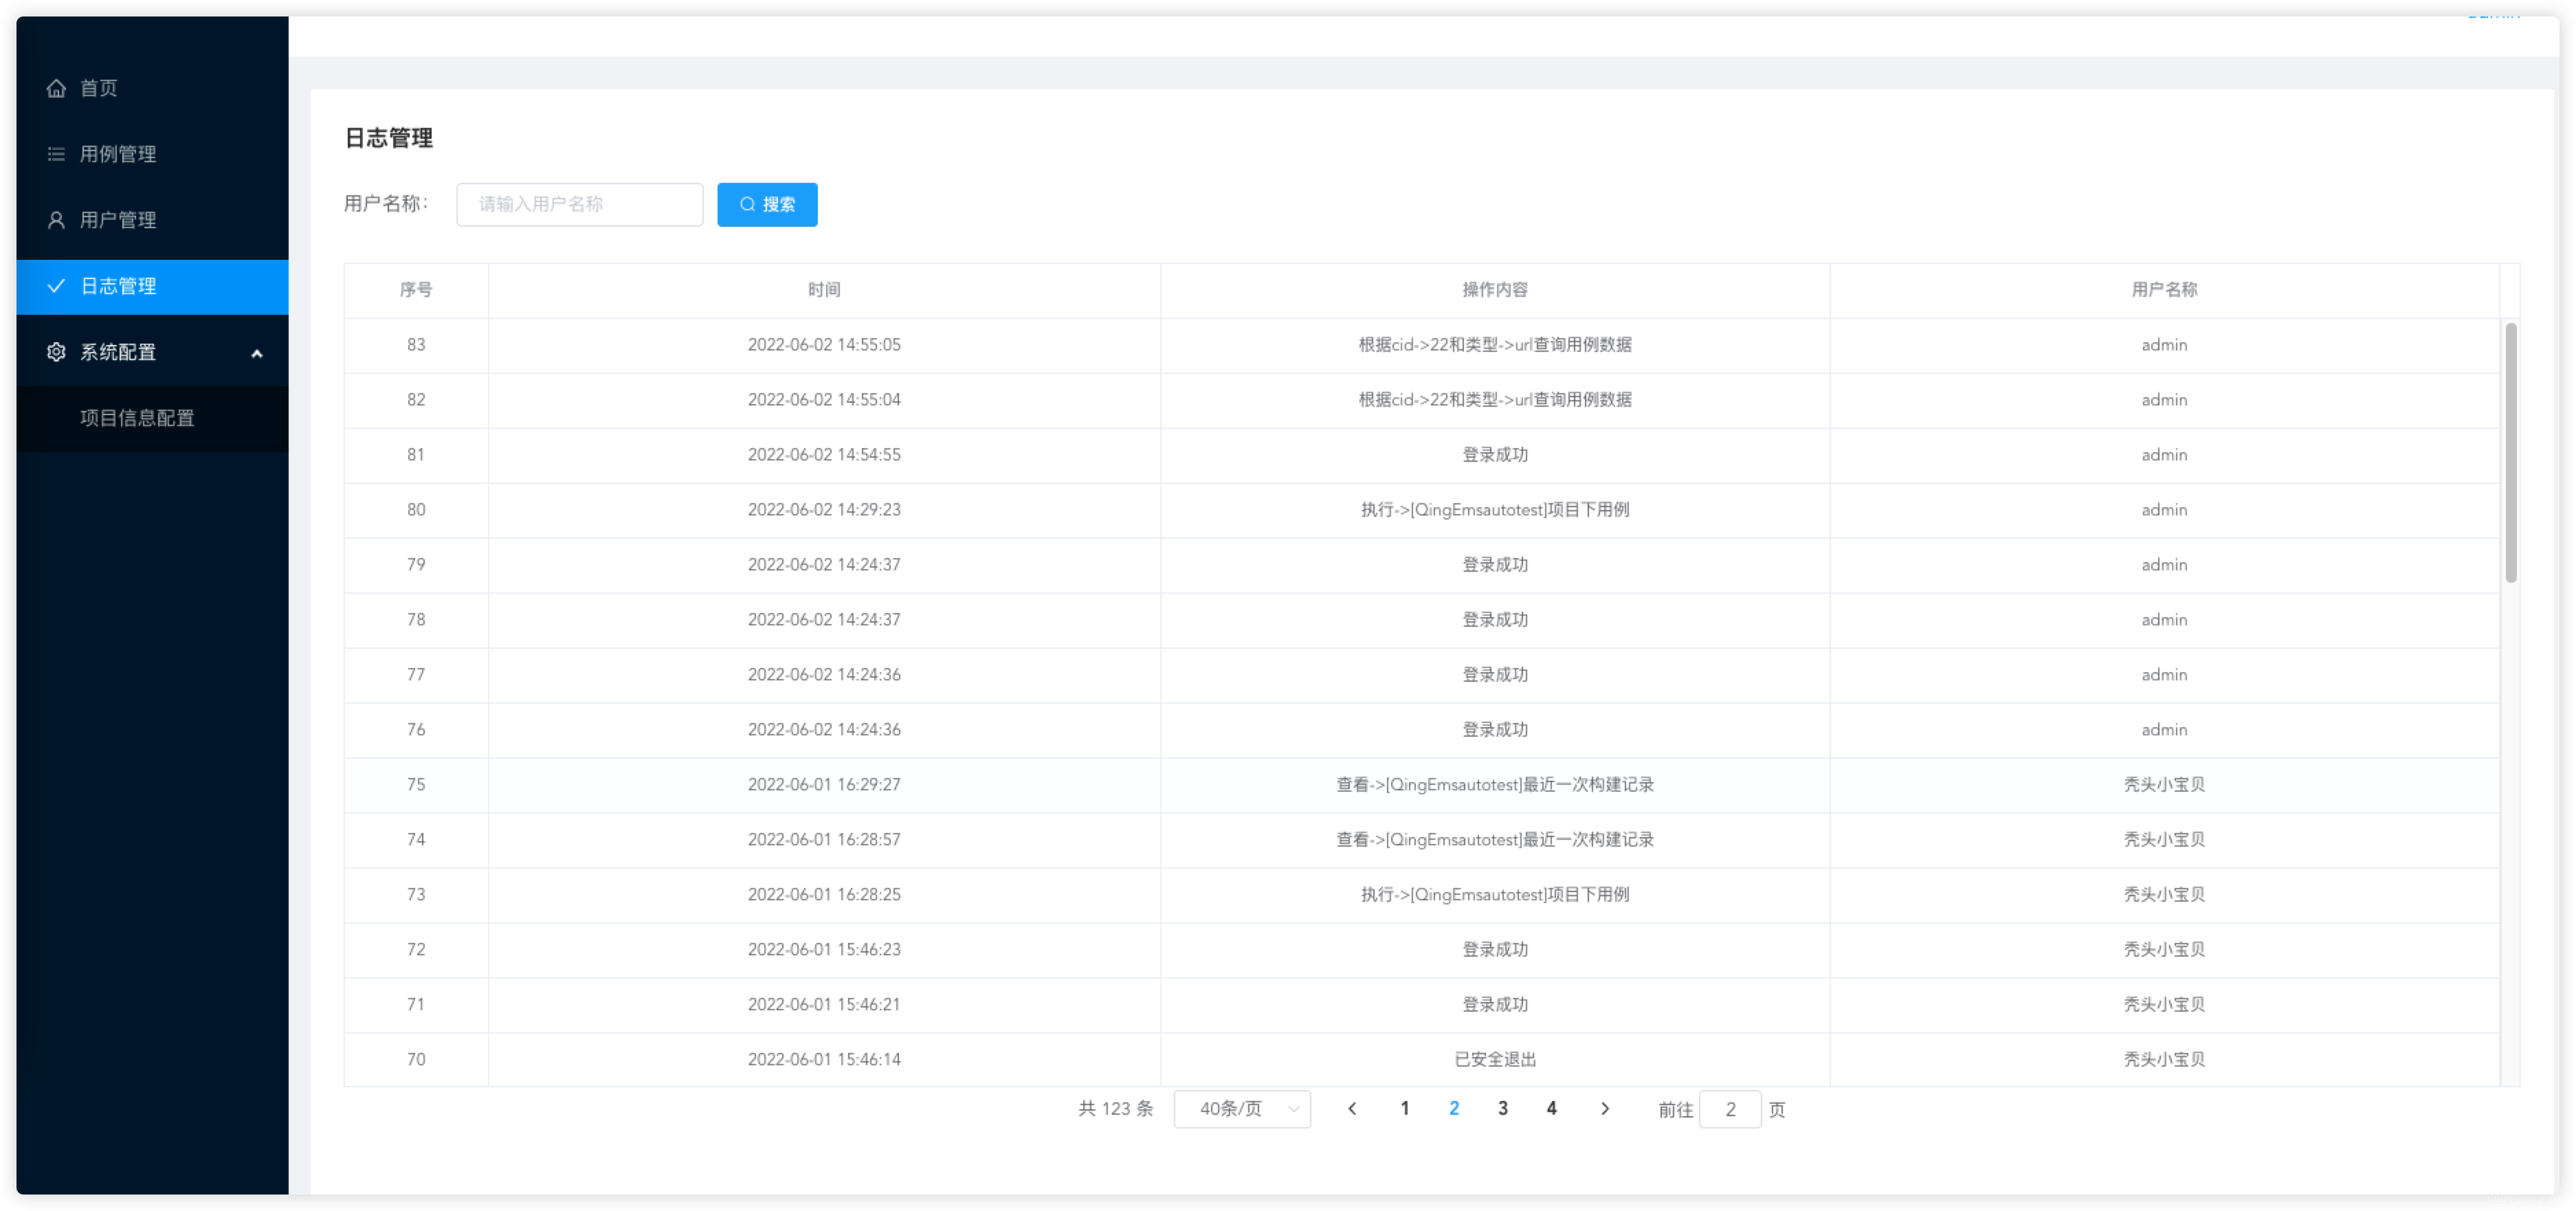Click 查看->[QingEmsautotest]最近一次构建记录 in row 74
Image resolution: width=2576 pixels, height=1211 pixels.
coord(1495,840)
